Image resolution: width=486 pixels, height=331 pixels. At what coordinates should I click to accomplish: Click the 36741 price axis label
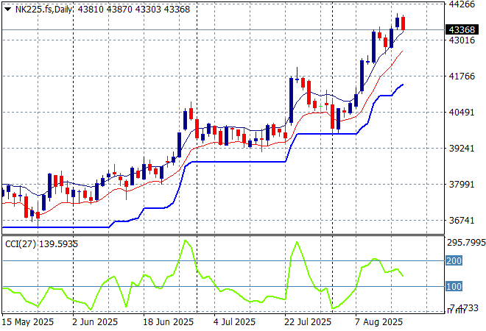click(462, 221)
